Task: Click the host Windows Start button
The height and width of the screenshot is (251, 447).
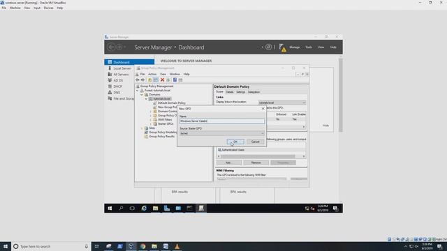Action: (6, 246)
